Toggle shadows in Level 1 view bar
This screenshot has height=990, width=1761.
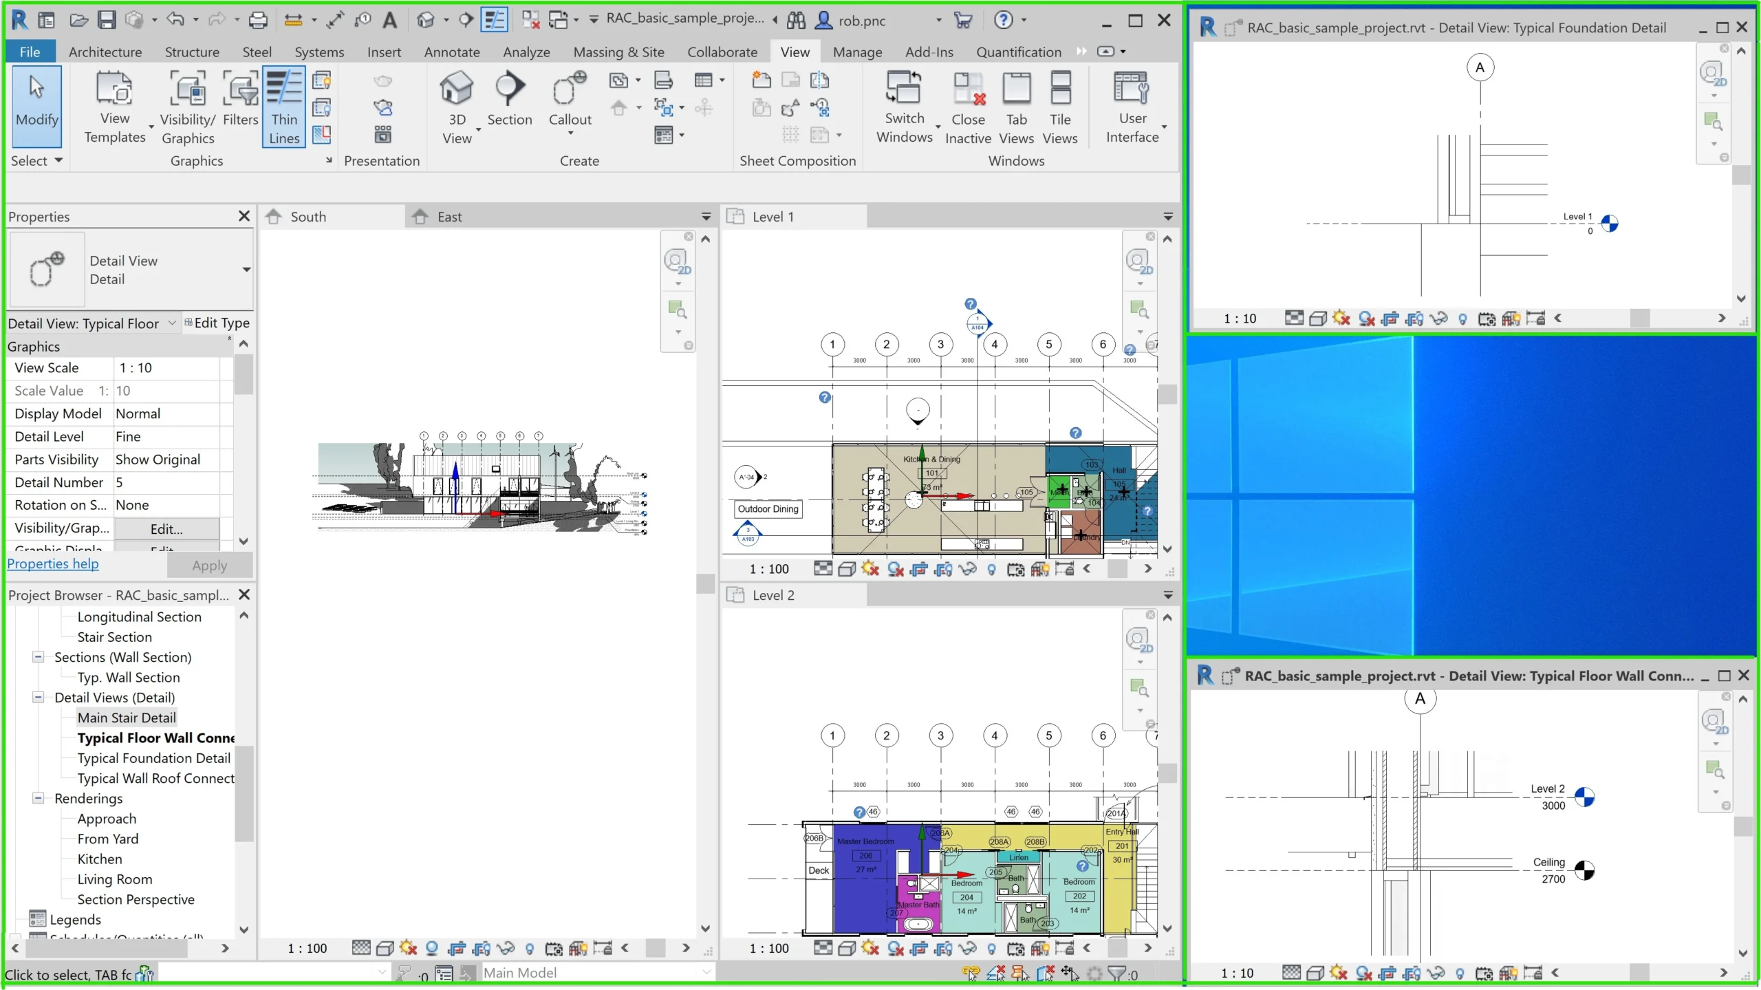895,569
